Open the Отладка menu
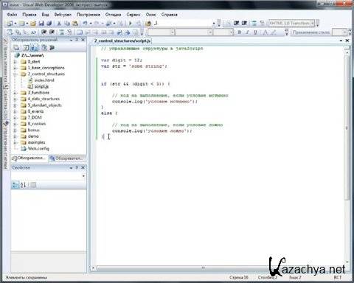Image resolution: width=354 pixels, height=283 pixels. [113, 15]
